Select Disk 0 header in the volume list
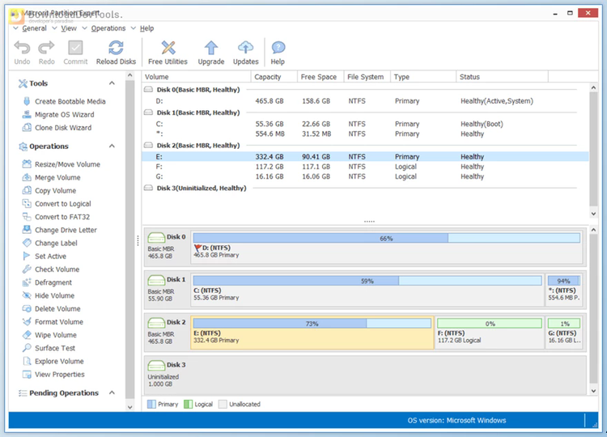The height and width of the screenshot is (437, 607). coord(197,90)
